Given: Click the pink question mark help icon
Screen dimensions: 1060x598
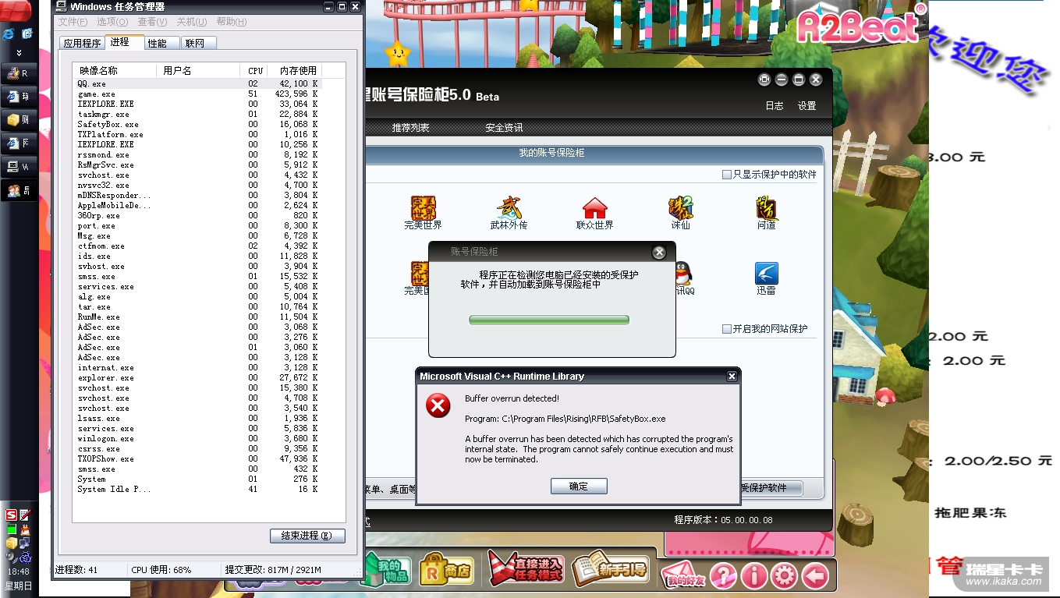Looking at the screenshot, I should (724, 576).
